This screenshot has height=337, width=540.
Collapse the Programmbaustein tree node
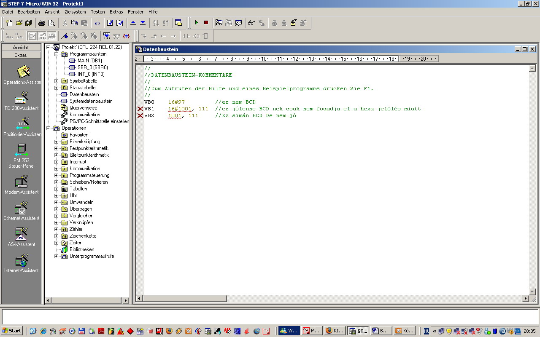pyautogui.click(x=57, y=54)
